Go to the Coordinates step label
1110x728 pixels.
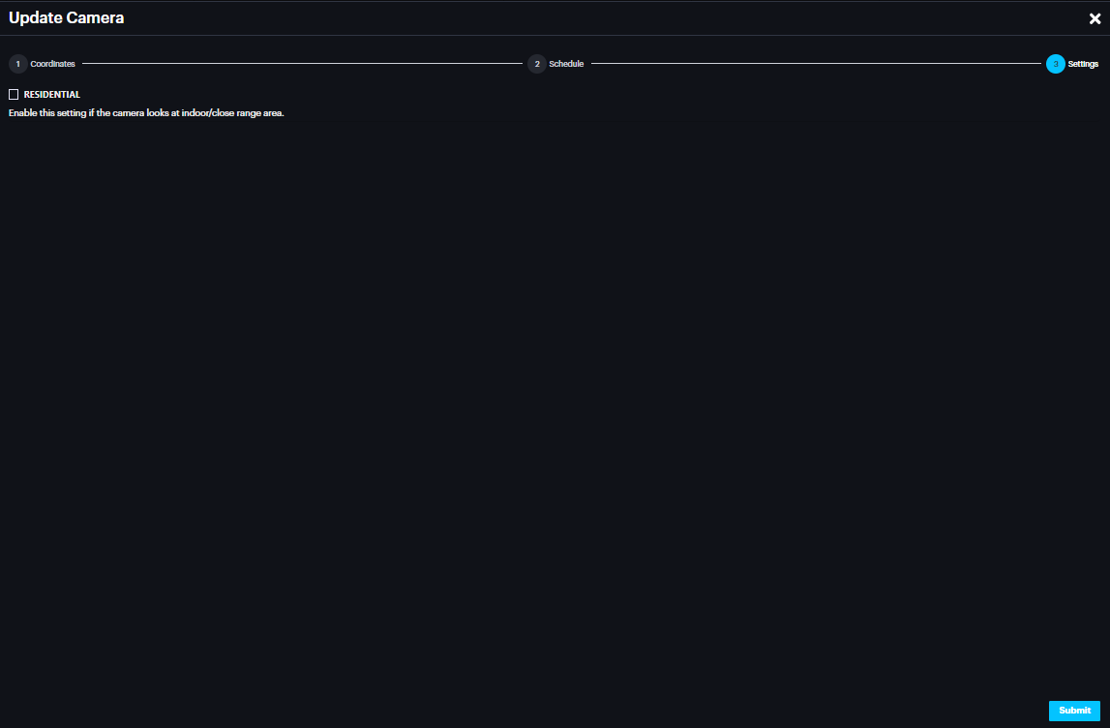52,64
